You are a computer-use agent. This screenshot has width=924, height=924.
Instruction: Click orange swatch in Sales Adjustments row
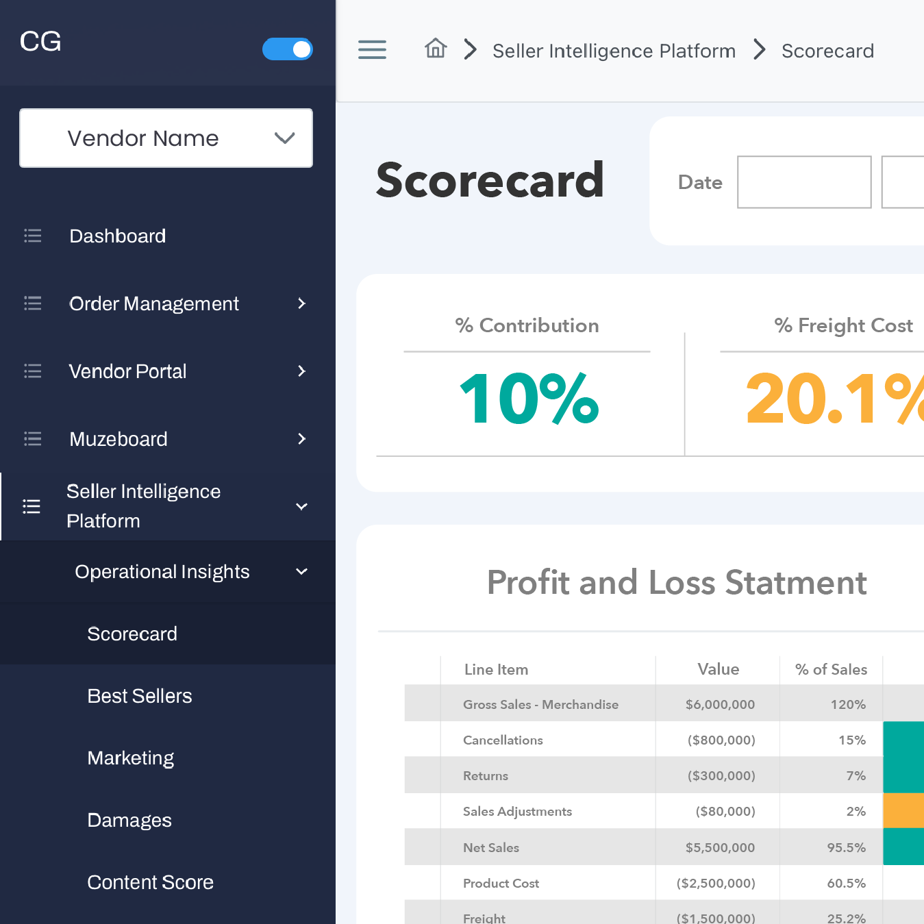pos(903,811)
